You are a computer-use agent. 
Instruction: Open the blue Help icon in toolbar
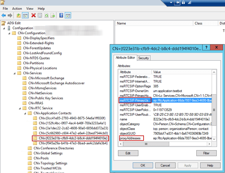click(61, 15)
